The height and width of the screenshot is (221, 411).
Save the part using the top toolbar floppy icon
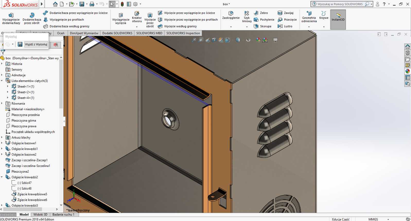tap(82, 4)
